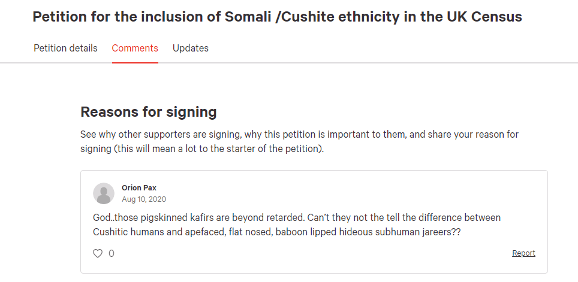Report the comment by Orion Pax
This screenshot has height=282, width=578.
523,253
